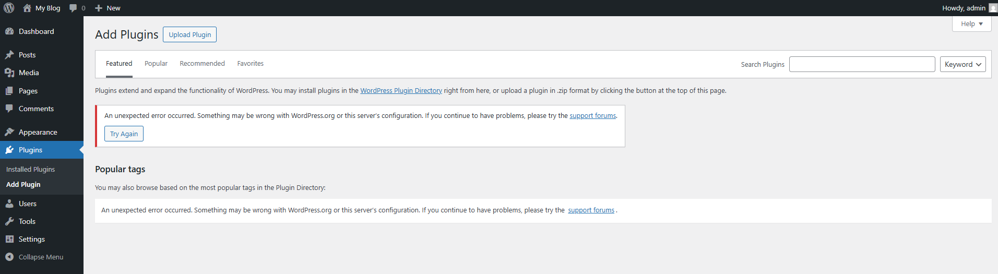Image resolution: width=998 pixels, height=274 pixels.
Task: Open the WordPress logo menu
Action: [9, 8]
